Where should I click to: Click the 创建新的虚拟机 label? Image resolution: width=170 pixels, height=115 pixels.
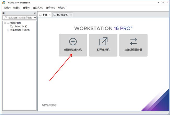click(x=73, y=50)
